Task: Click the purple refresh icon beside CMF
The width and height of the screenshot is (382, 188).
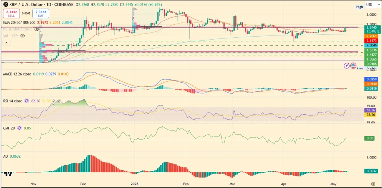Action: click(19, 128)
